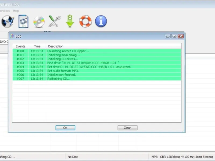This screenshot has width=215, height=161.
Task: Select log row 'Initialization finished.'
Action: (x=97, y=75)
